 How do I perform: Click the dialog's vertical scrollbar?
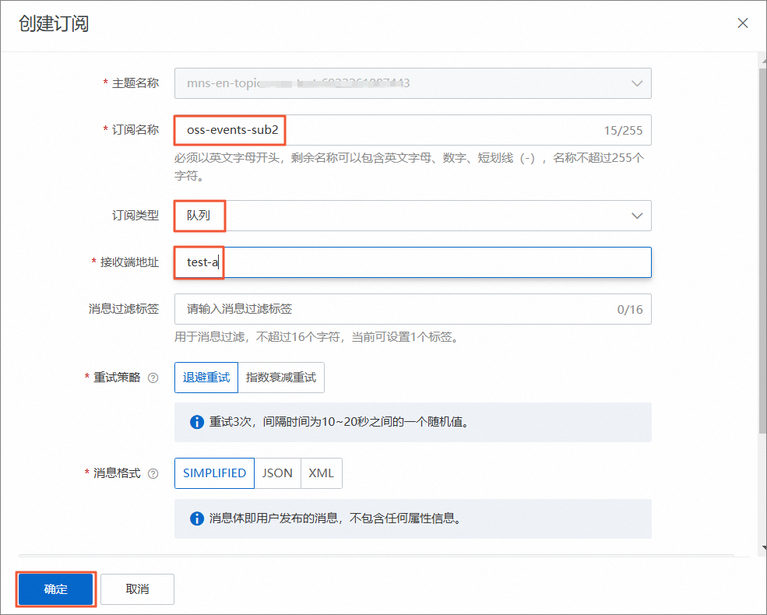[762, 251]
